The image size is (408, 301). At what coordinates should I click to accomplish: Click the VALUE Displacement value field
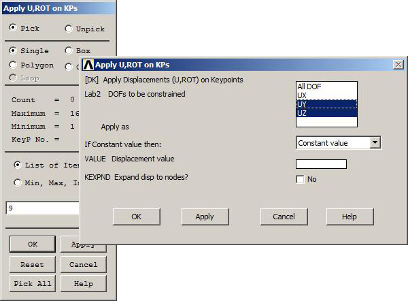321,164
